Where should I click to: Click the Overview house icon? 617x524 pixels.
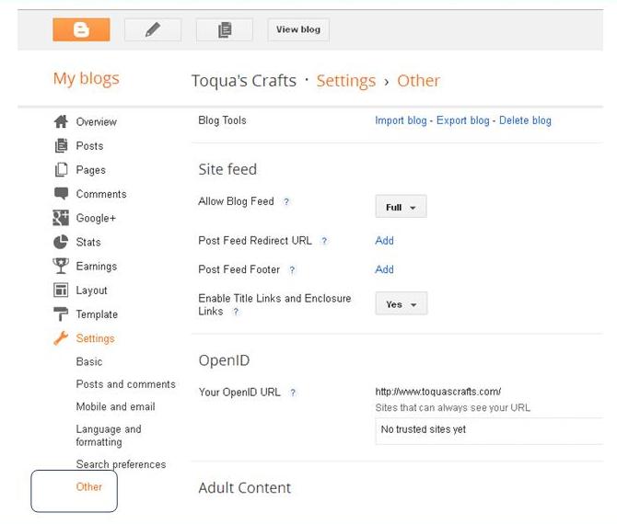[x=62, y=121]
